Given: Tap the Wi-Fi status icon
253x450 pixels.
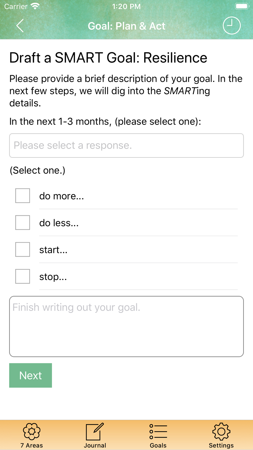Looking at the screenshot, I should point(35,6).
